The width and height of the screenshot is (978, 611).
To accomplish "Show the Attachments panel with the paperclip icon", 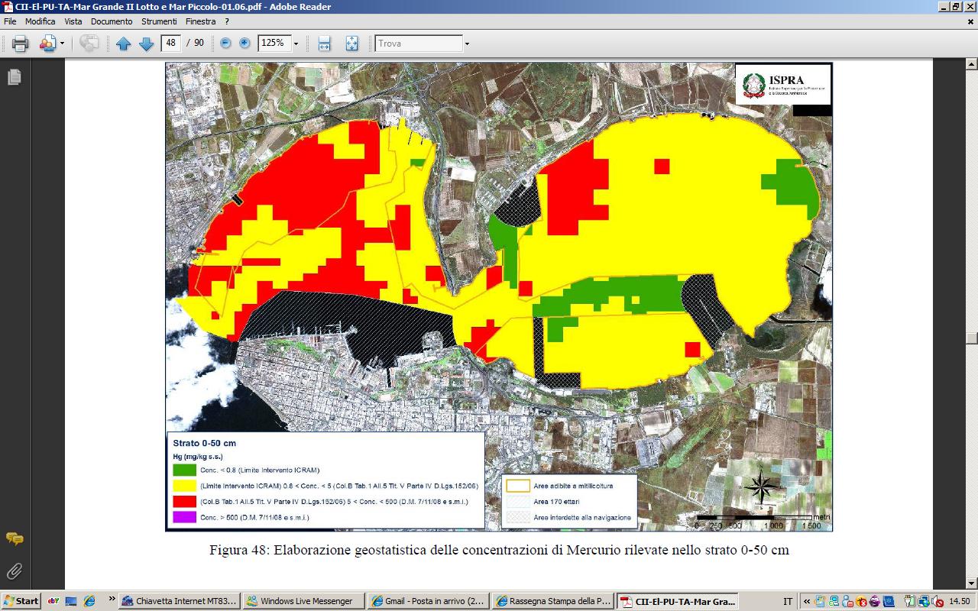I will click(14, 571).
